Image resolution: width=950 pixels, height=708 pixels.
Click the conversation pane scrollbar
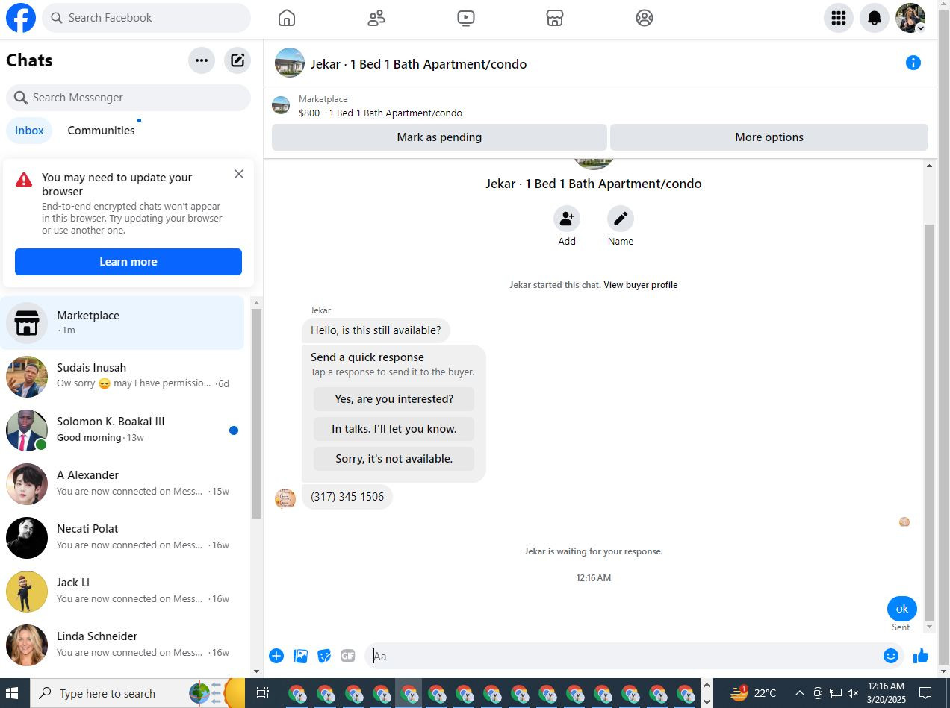pyautogui.click(x=929, y=422)
